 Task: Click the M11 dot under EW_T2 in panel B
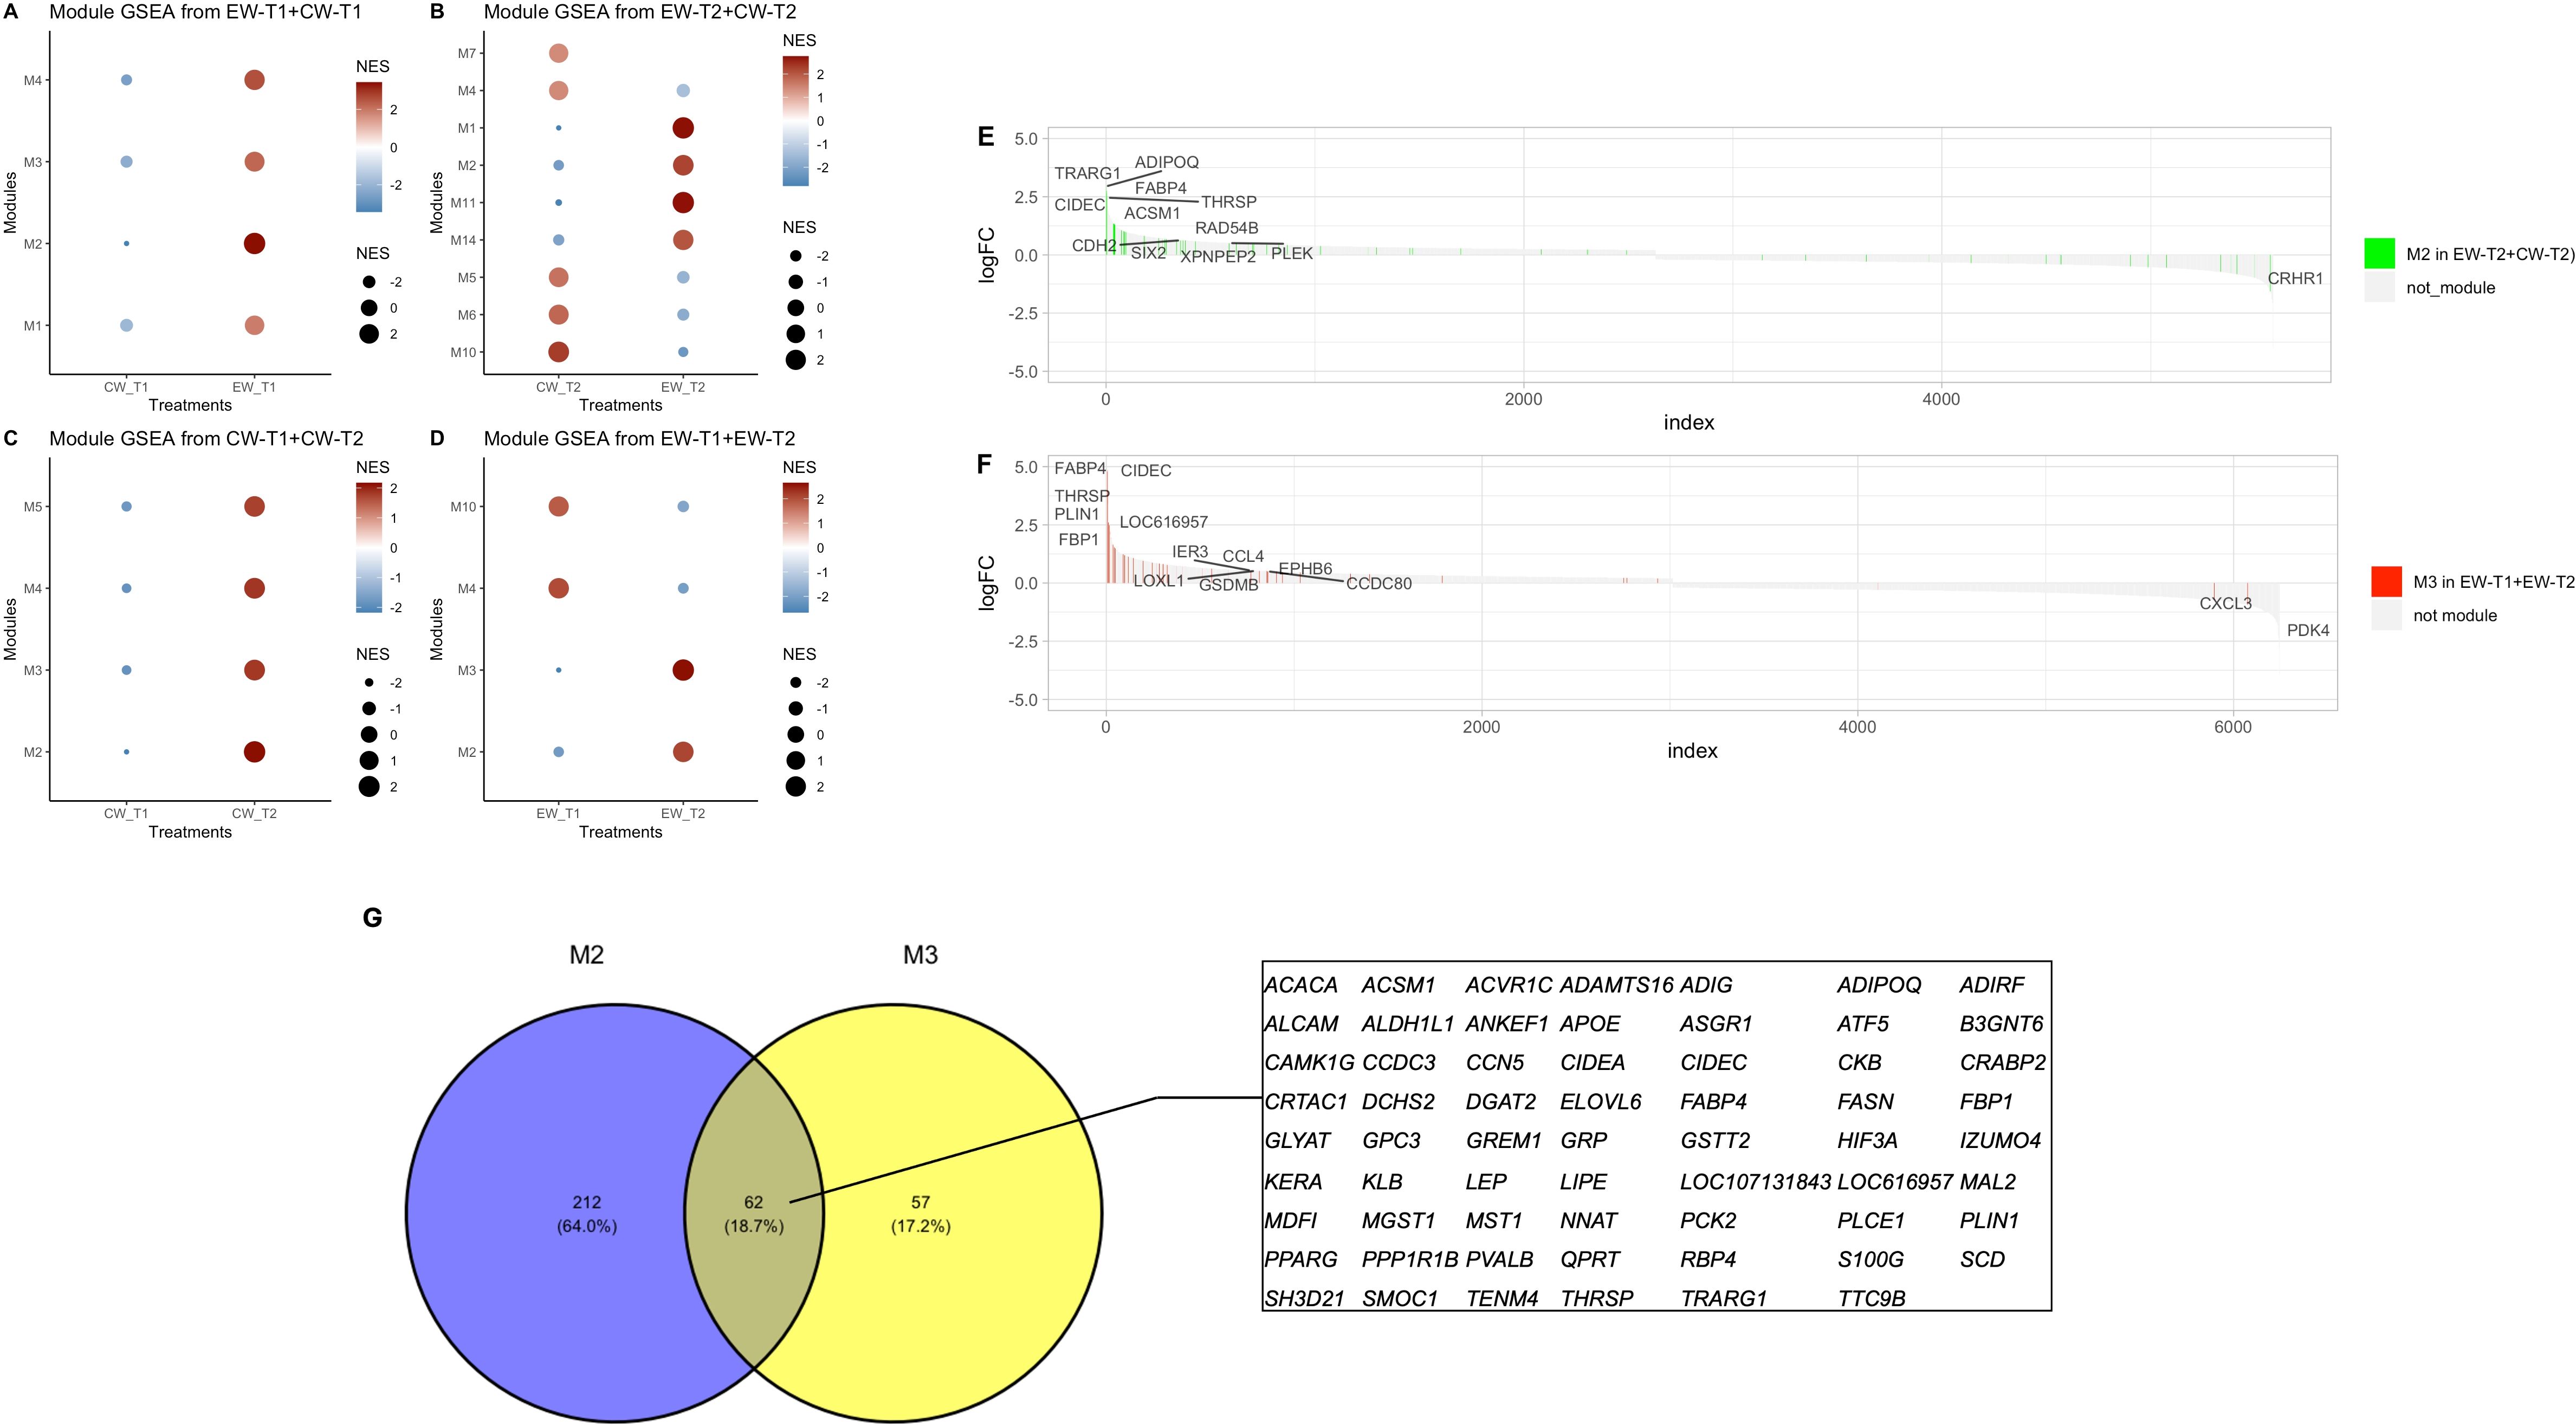pos(683,202)
